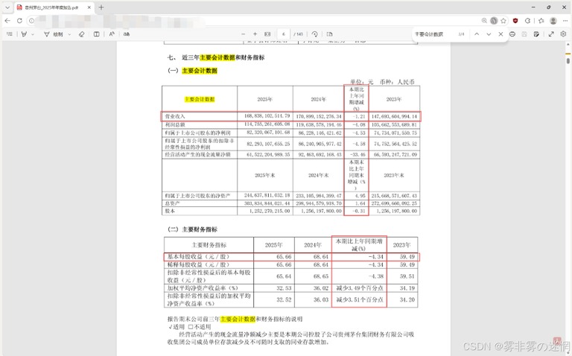Screen dimensions: 572x356
Task: Zoom out of the PDF
Action: 244,34
